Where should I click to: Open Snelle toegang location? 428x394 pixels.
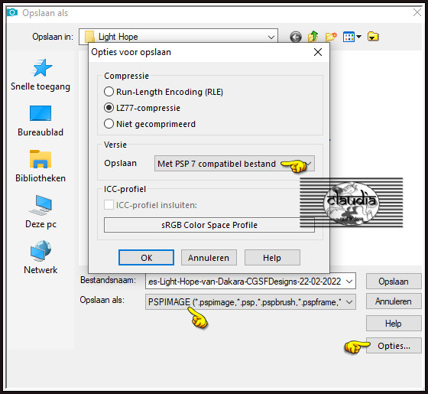[41, 75]
